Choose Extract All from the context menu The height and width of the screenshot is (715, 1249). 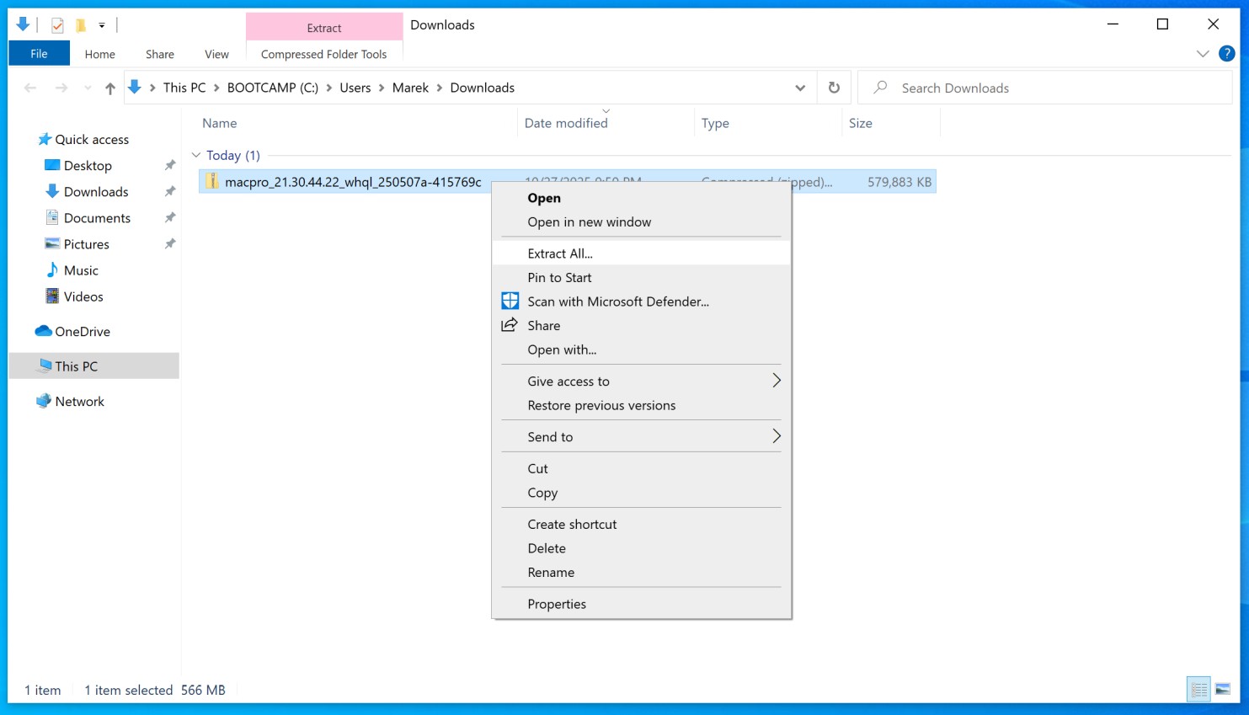click(x=560, y=253)
